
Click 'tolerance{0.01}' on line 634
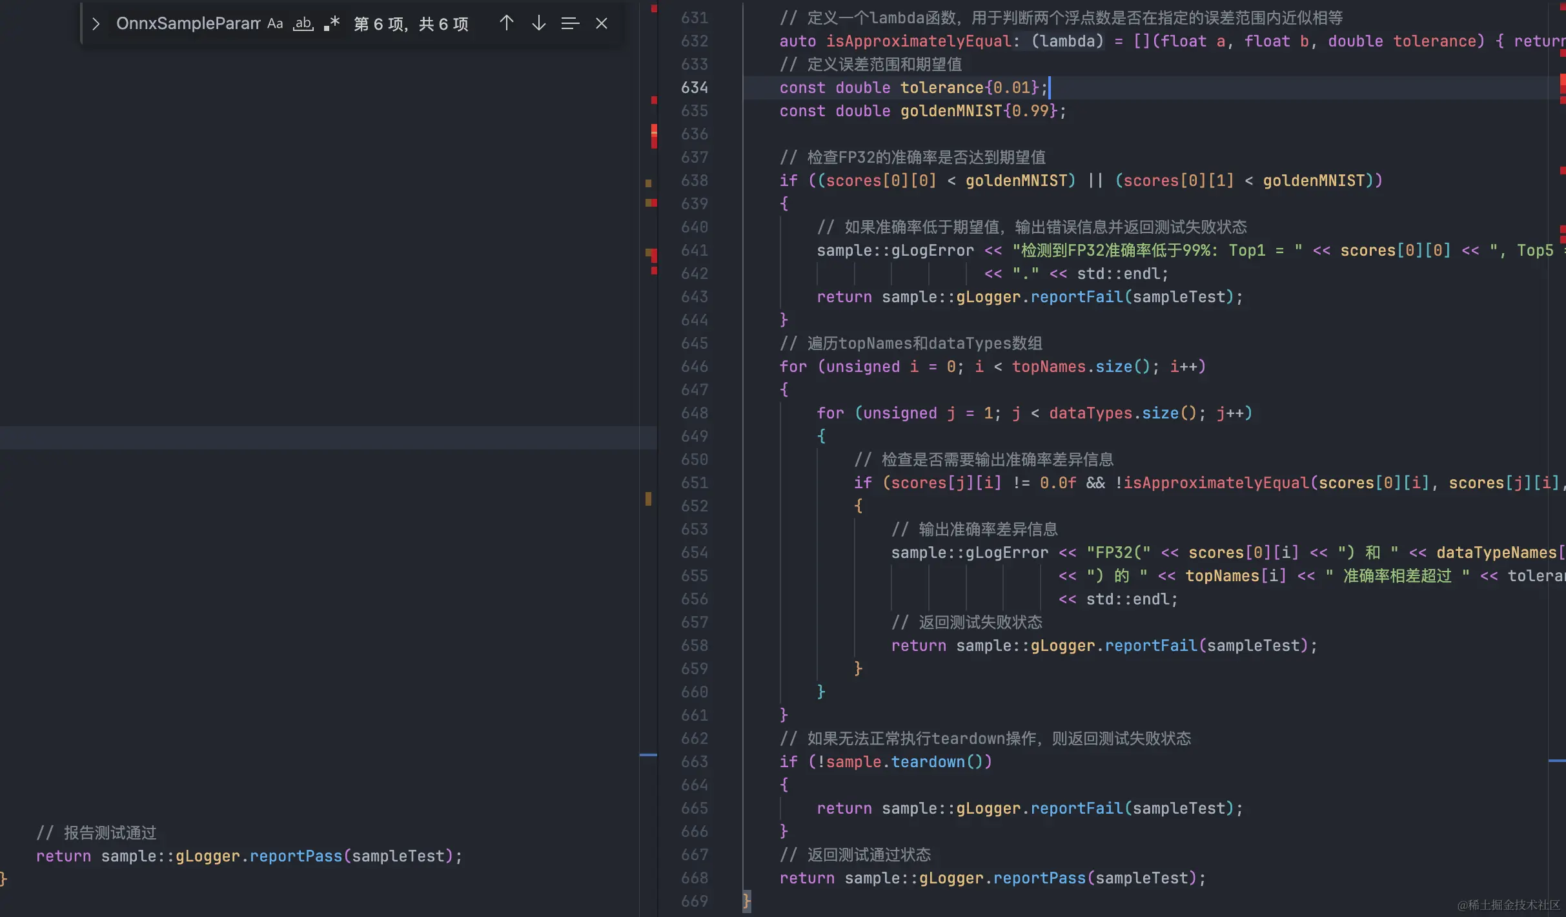coord(970,87)
